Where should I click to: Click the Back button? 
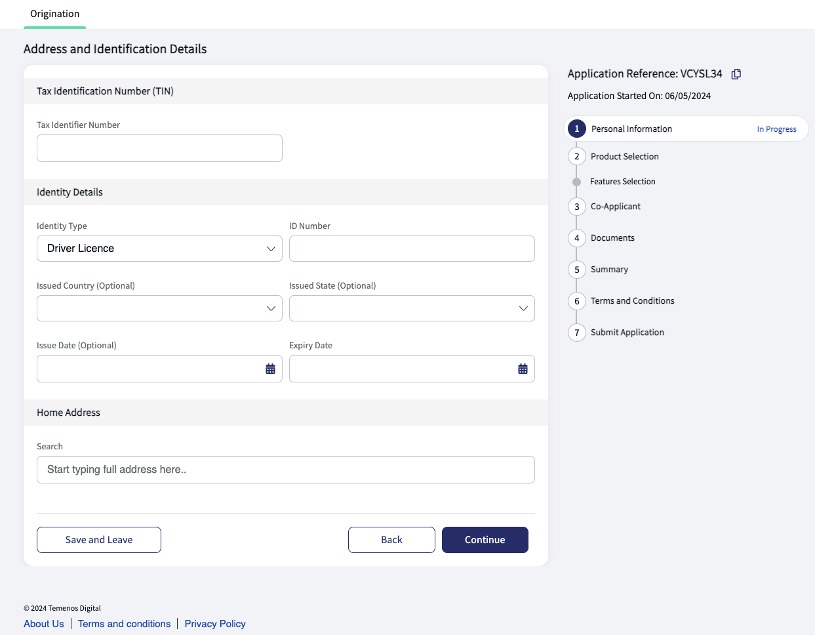391,540
